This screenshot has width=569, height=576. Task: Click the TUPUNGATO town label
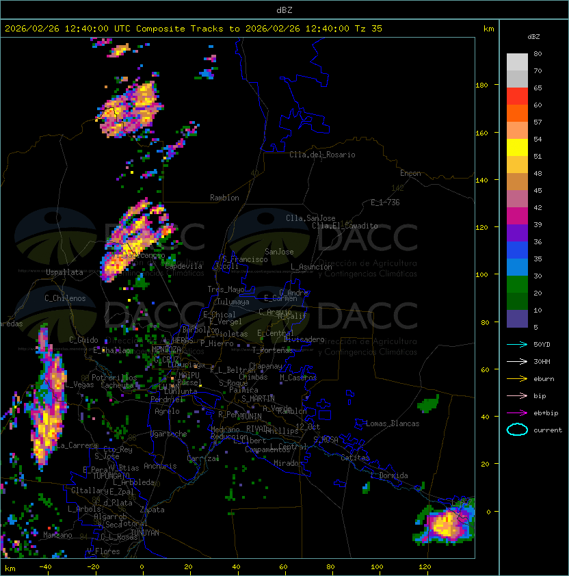pos(111,476)
